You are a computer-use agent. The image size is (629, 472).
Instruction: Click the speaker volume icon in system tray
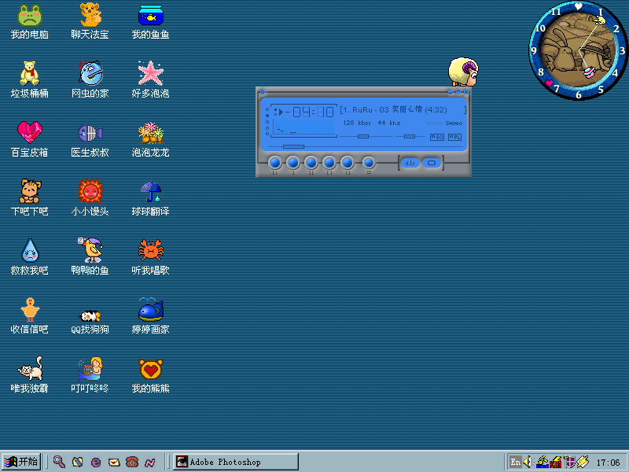[527, 462]
